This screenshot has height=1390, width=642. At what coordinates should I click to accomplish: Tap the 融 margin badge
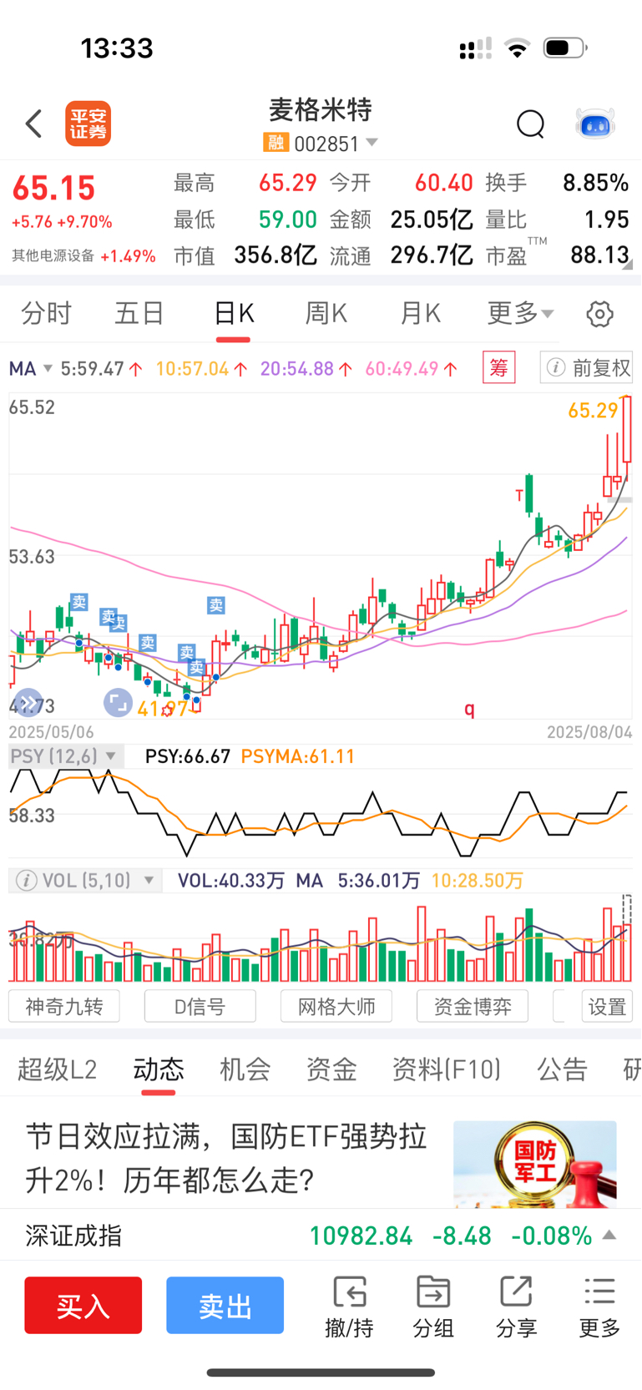(x=276, y=143)
